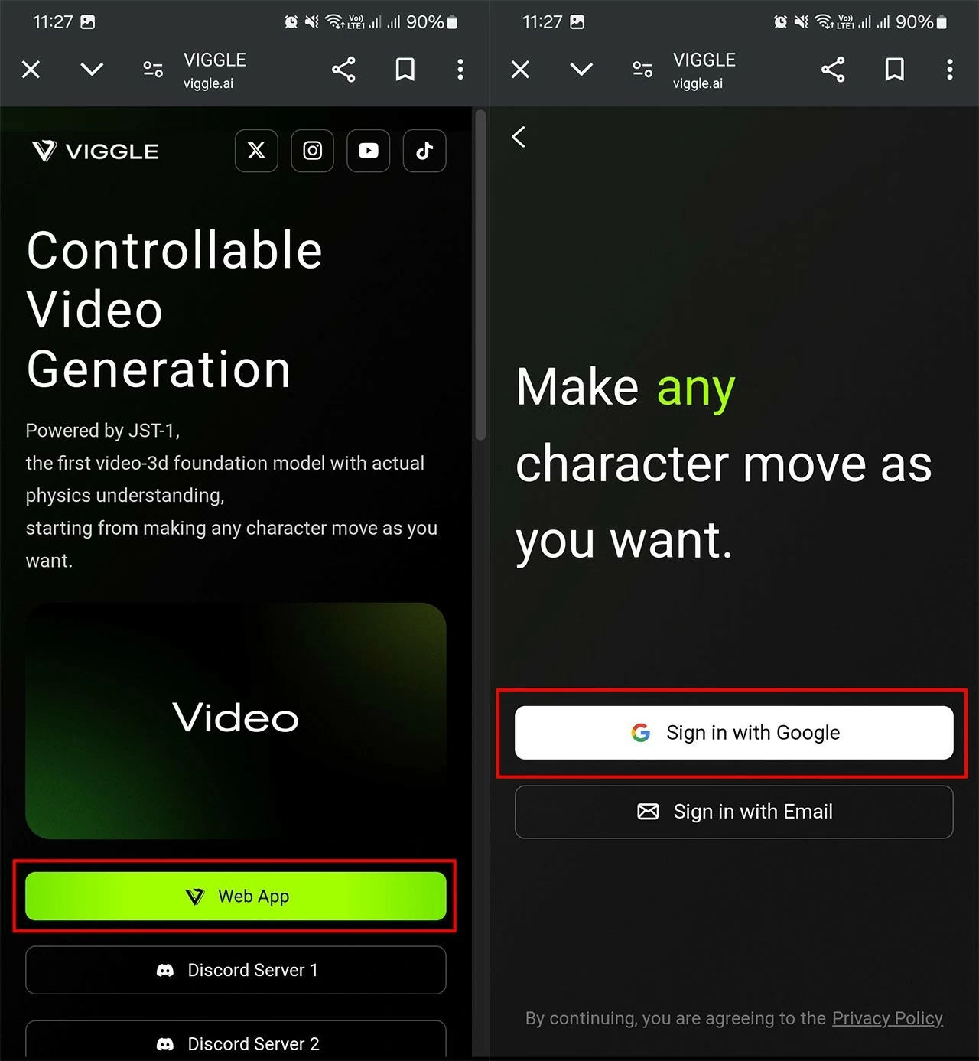Sign in with Google

[733, 732]
